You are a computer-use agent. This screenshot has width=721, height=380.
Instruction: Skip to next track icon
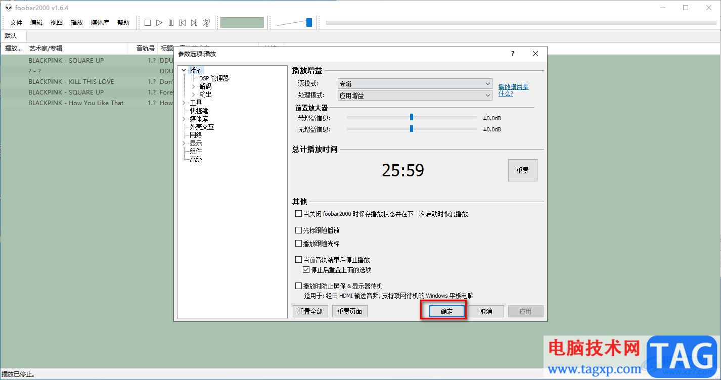[x=194, y=23]
